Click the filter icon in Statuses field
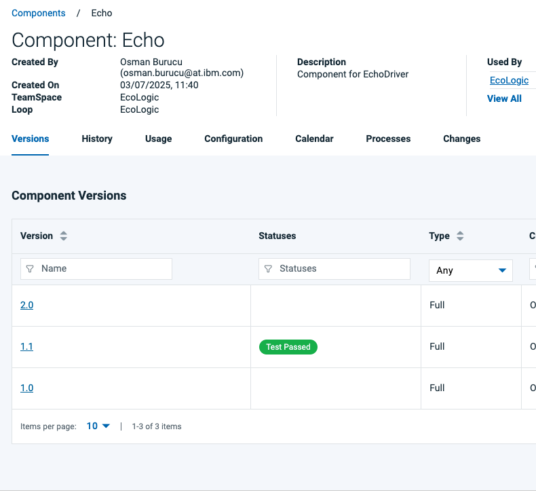This screenshot has width=536, height=491. coord(268,269)
